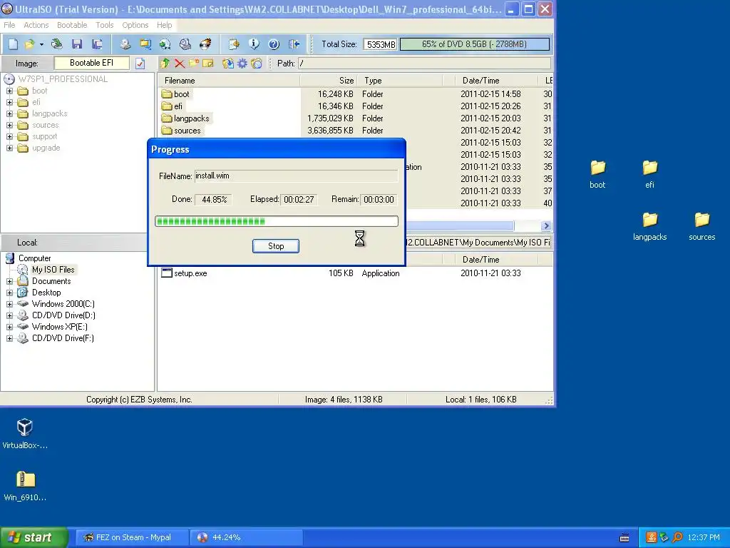
Task: Select My ISO Files in the Local tree
Action: [x=53, y=270]
